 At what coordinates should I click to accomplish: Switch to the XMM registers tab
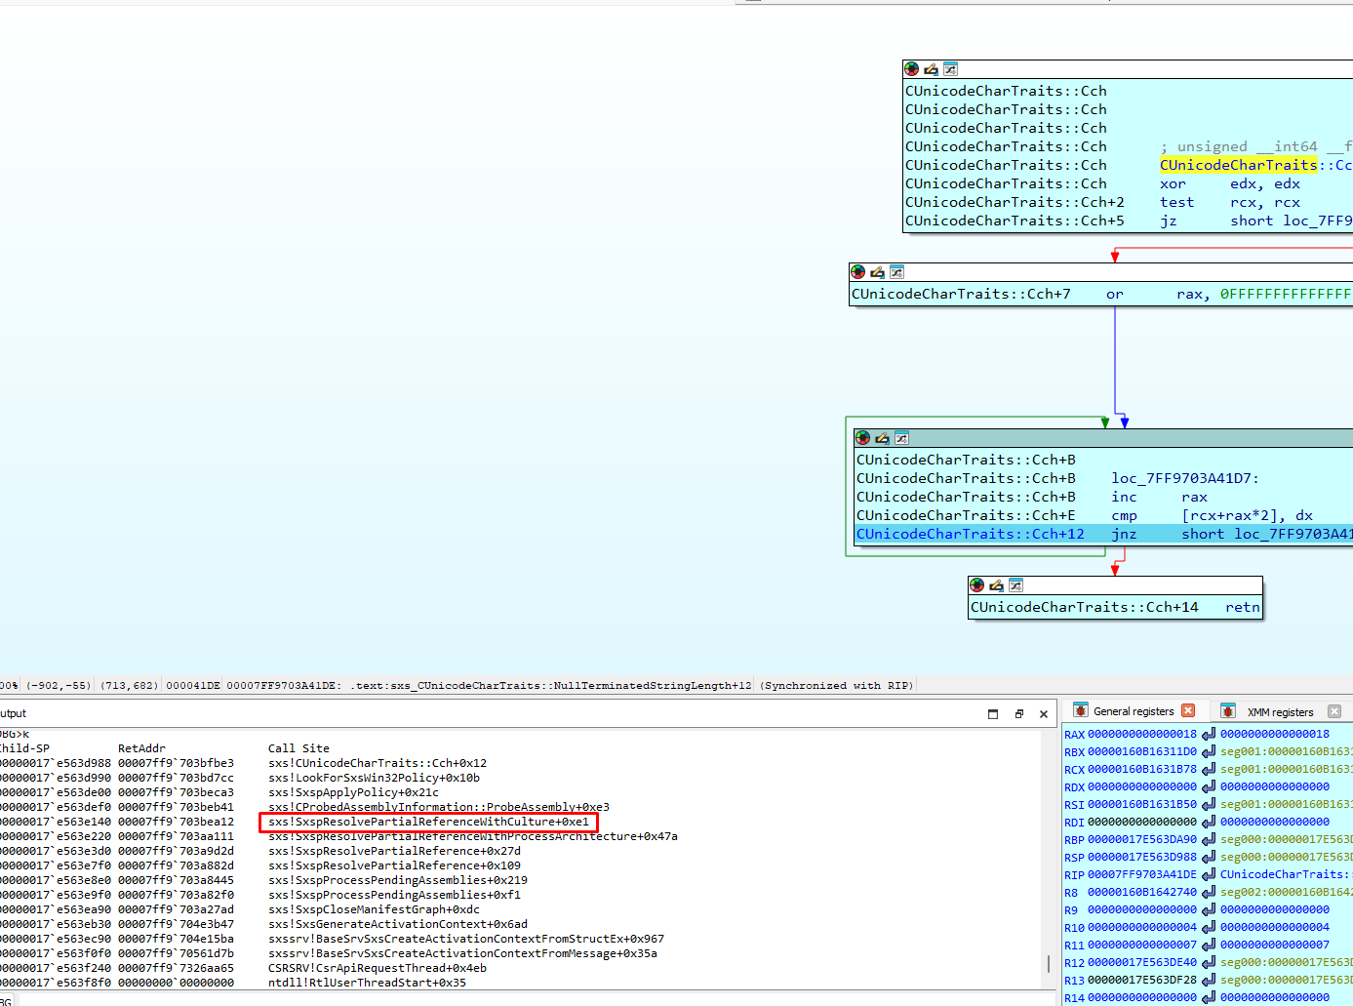click(x=1280, y=712)
